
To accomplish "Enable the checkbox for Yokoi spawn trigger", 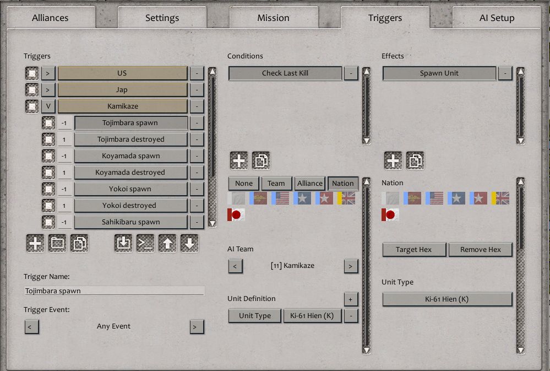I will (x=48, y=189).
